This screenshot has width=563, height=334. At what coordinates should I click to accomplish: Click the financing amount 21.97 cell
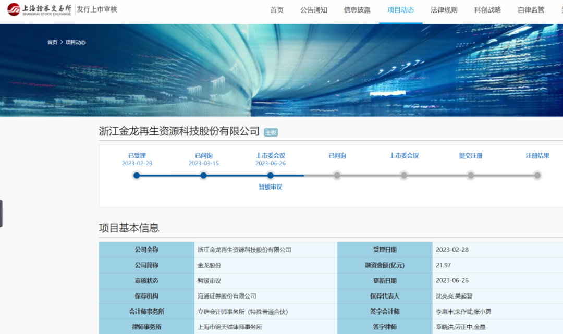pyautogui.click(x=498, y=265)
